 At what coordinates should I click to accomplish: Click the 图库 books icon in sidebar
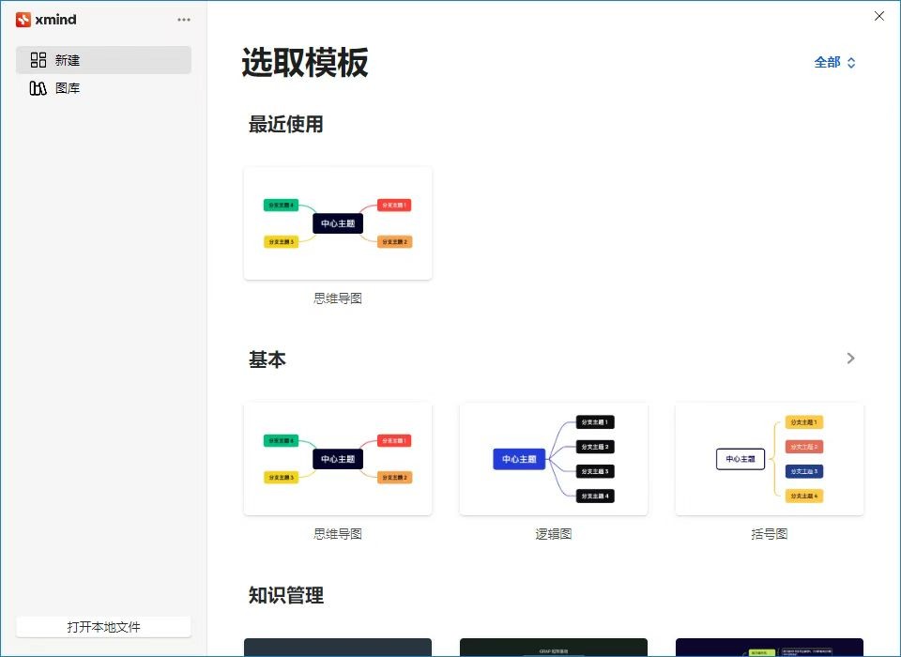(x=38, y=88)
